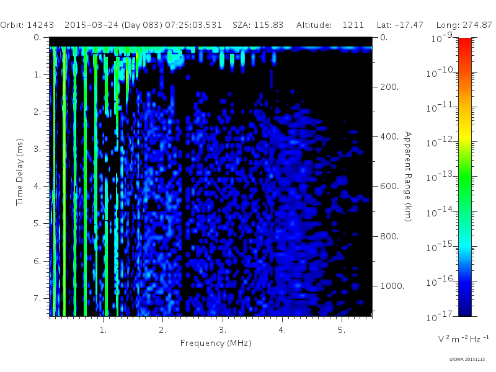Click the 10^-9 colorbar tick label
Viewport: 496px width, 372px height.
click(x=442, y=38)
